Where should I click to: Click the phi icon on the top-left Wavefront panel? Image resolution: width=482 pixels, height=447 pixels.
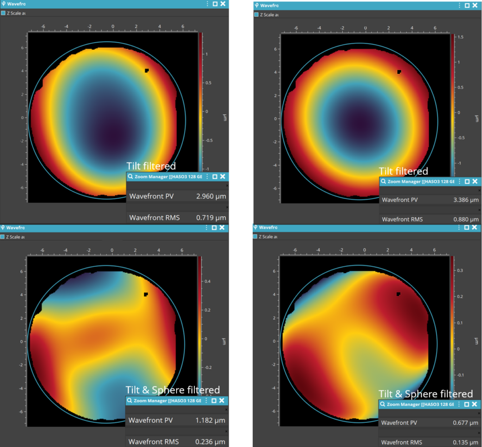(x=4, y=4)
